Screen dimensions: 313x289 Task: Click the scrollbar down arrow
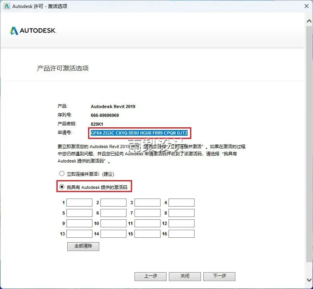309,280
